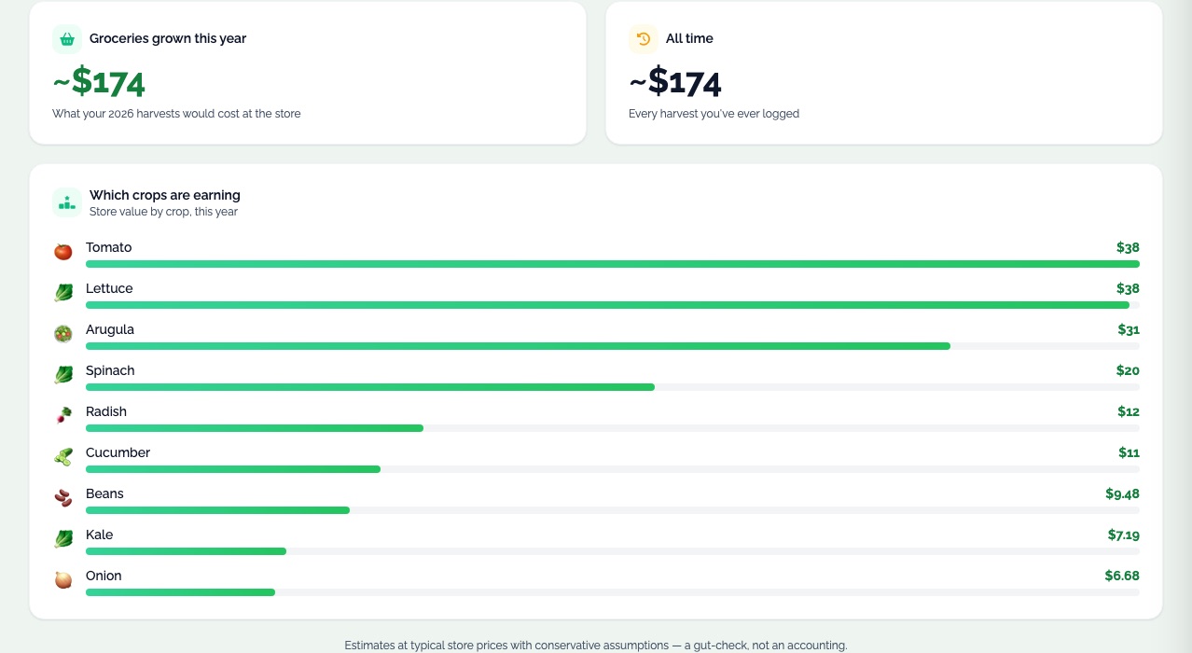Click the Arugula salad icon
This screenshot has width=1192, height=653.
tap(63, 334)
